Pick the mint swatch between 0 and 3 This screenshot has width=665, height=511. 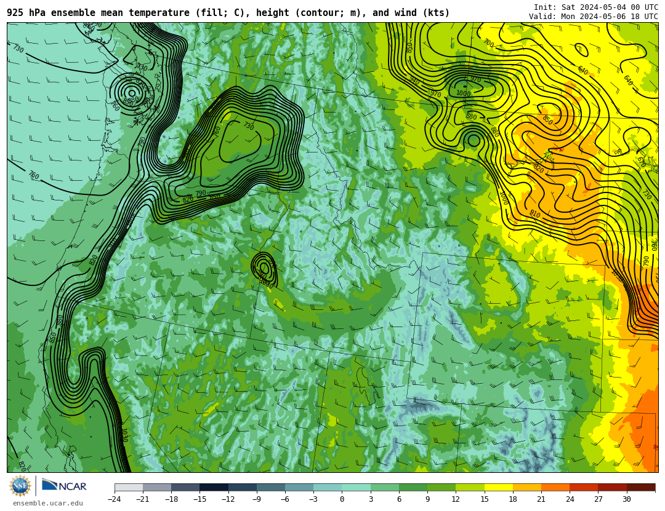[357, 487]
